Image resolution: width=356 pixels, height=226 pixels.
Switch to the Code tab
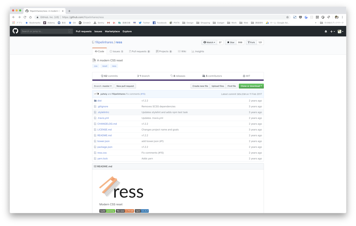(99, 51)
